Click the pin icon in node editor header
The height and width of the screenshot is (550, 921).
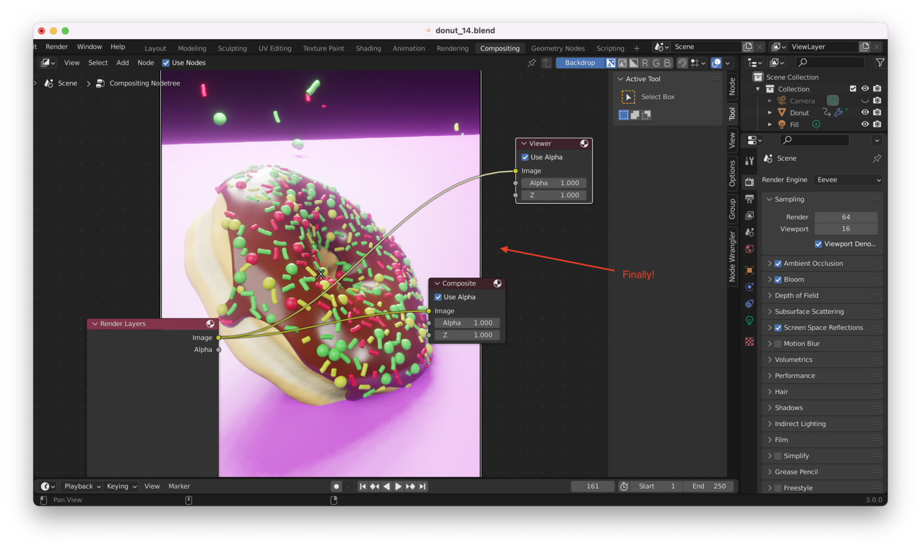tap(532, 63)
